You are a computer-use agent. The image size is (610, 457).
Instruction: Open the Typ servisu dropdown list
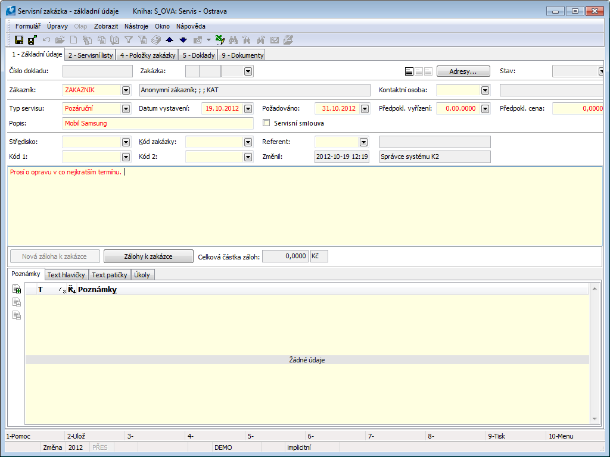pos(126,109)
